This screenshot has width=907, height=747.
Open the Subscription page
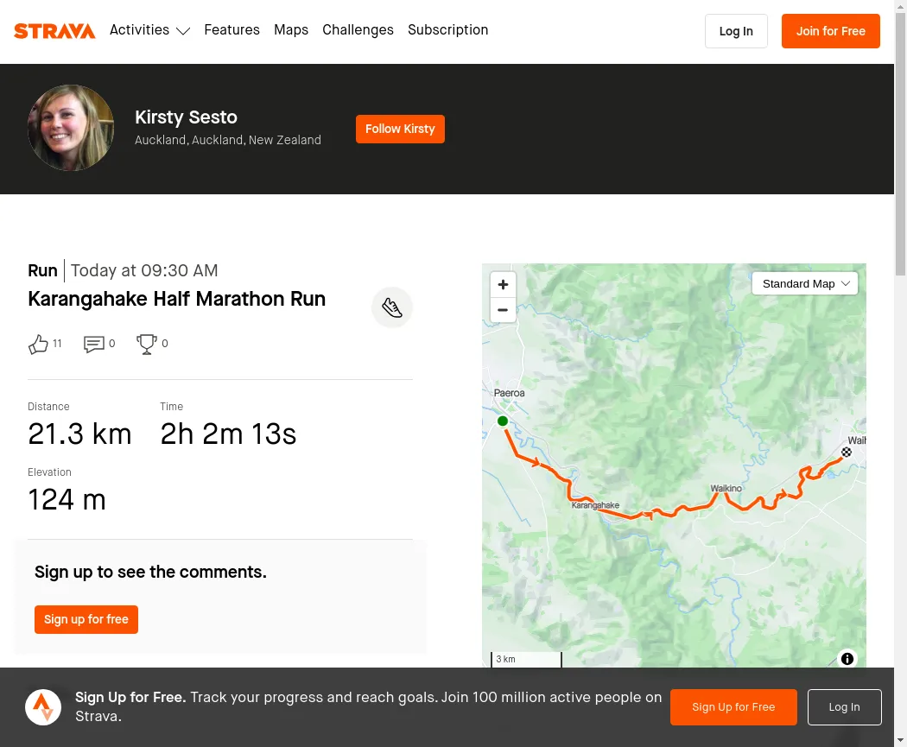point(447,30)
